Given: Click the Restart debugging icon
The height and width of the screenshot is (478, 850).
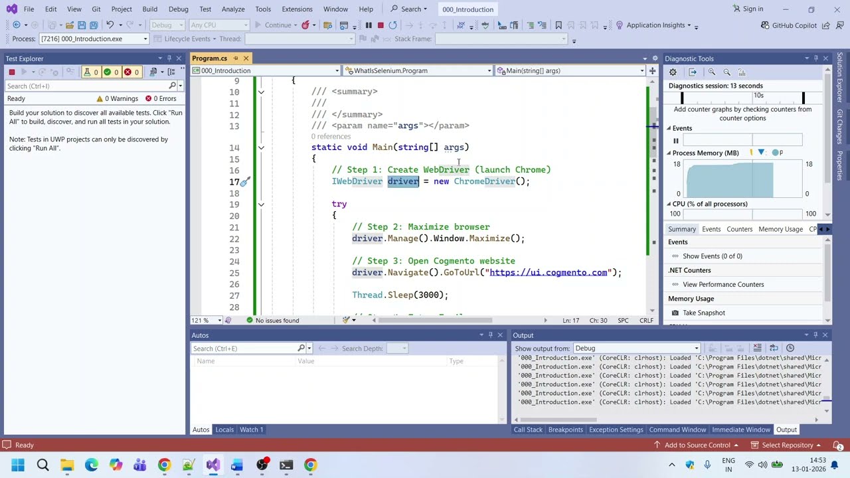Looking at the screenshot, I should click(393, 25).
